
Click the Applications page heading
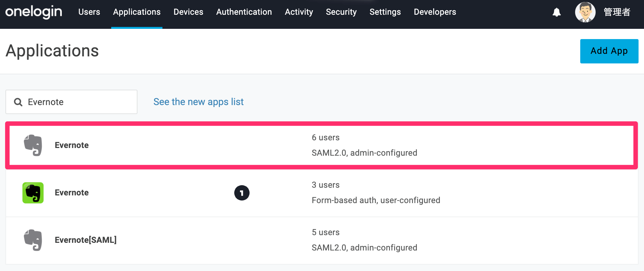pyautogui.click(x=52, y=51)
